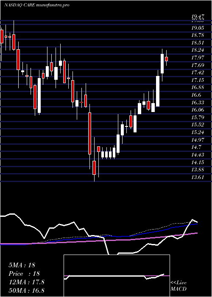212x297 pixels.
Task: Select the 17.97 price axis label
Action: [198, 58]
